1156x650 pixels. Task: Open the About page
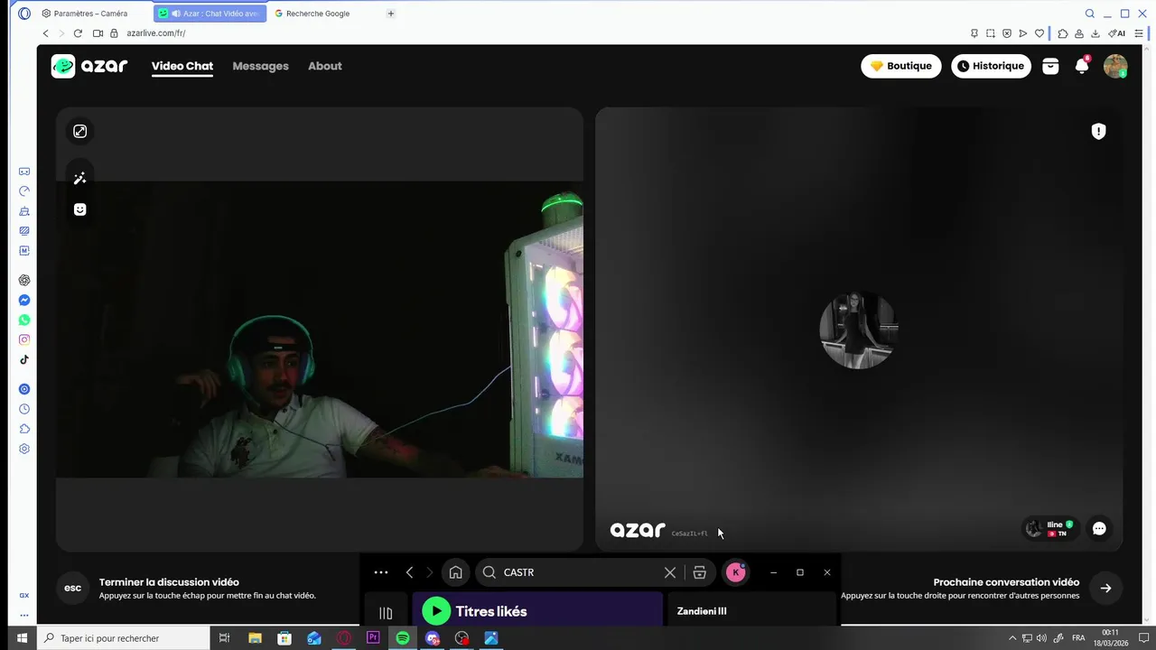[324, 66]
